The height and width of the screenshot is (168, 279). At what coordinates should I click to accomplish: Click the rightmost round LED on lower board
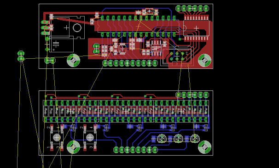tap(195, 139)
